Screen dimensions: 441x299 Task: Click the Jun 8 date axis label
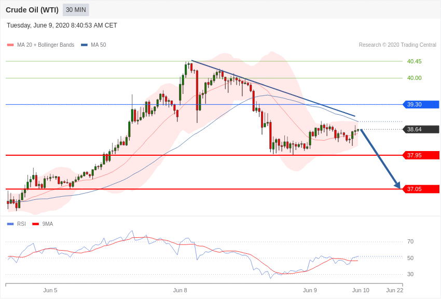click(x=180, y=290)
